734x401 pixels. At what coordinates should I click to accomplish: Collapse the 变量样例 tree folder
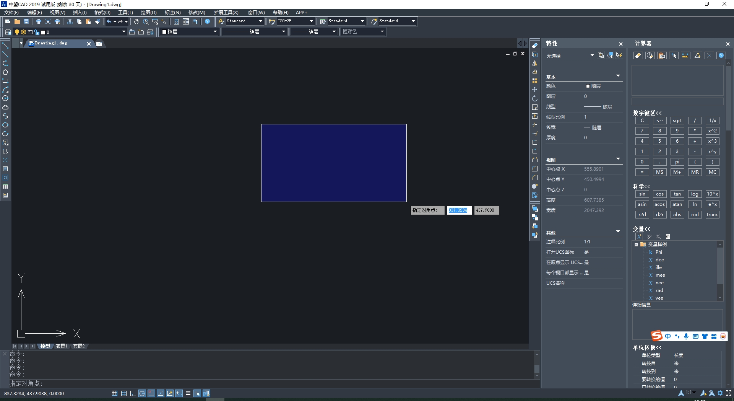point(637,245)
